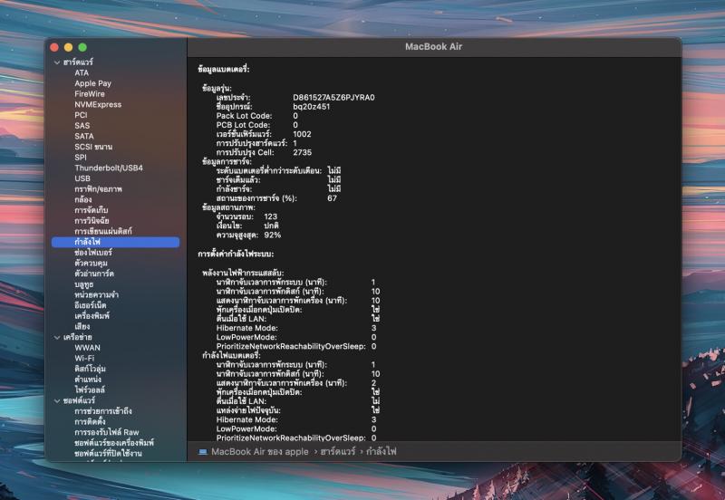Open ตัวอ่านการ์ด entry
This screenshot has height=500, width=725.
[x=94, y=274]
